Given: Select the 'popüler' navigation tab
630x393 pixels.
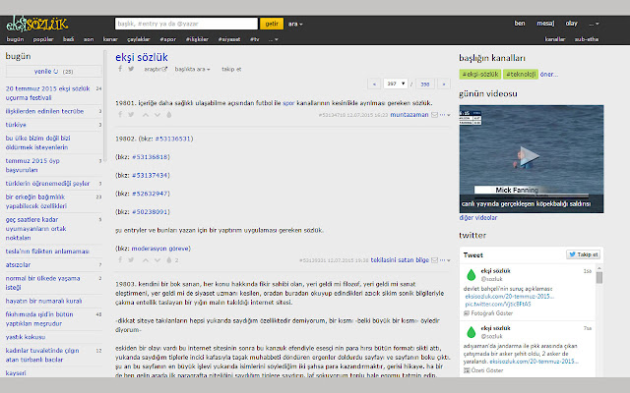Looking at the screenshot, I should click(44, 39).
